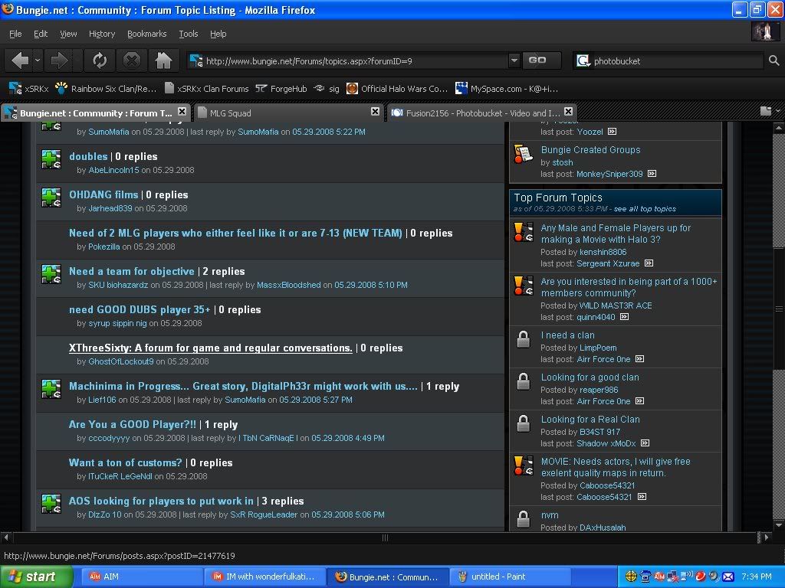Click the last post arrow icon after Sergeant Xzurae
Screen dimensions: 785x588
click(x=649, y=263)
